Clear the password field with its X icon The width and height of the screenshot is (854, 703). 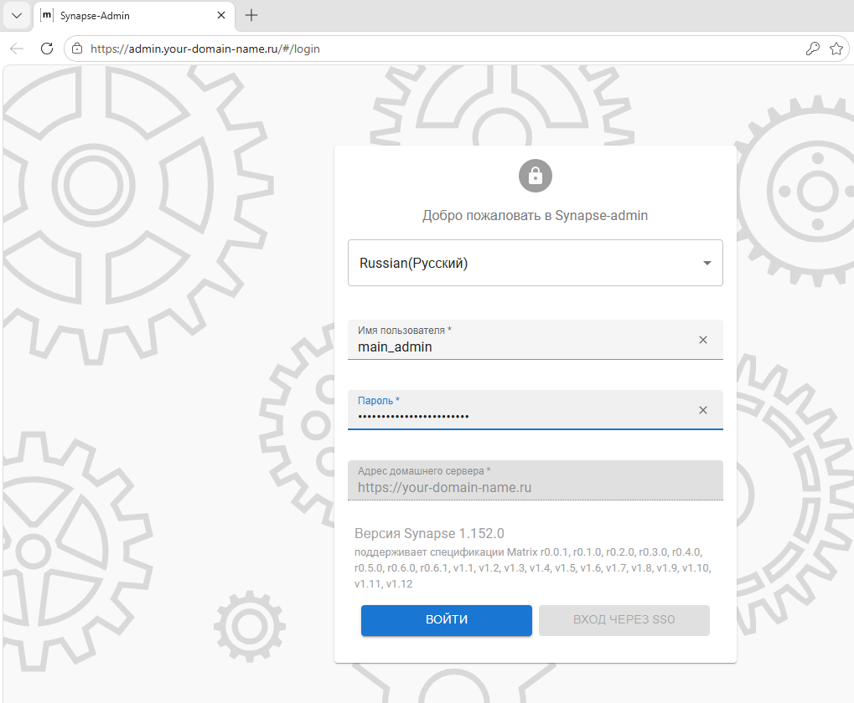pyautogui.click(x=703, y=410)
